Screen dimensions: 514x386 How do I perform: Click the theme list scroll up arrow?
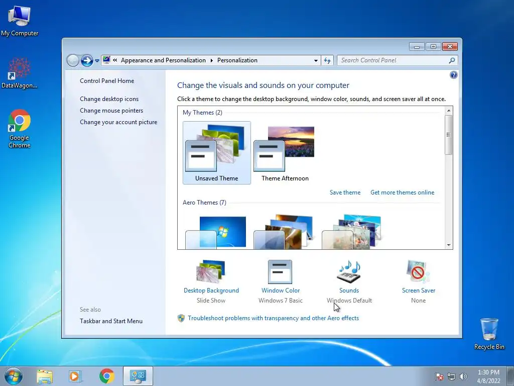click(x=448, y=111)
